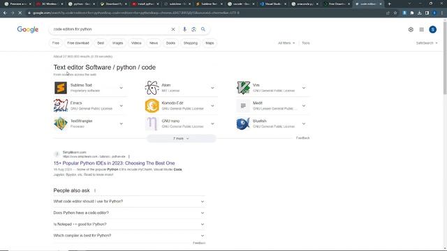Expand the GNU nano entry
This screenshot has height=251, width=447.
(x=212, y=124)
